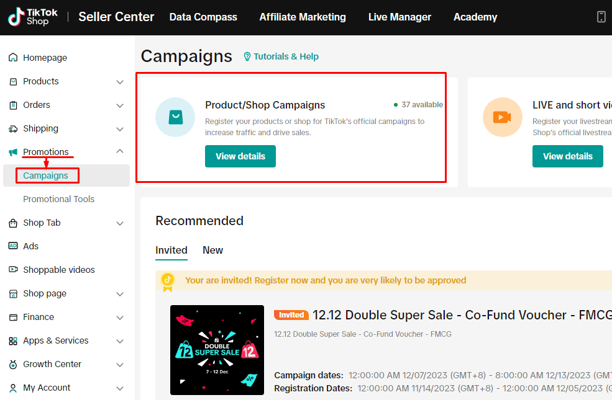Open Shoppable videos sidebar entry
Viewport: 612px width, 400px height.
59,270
